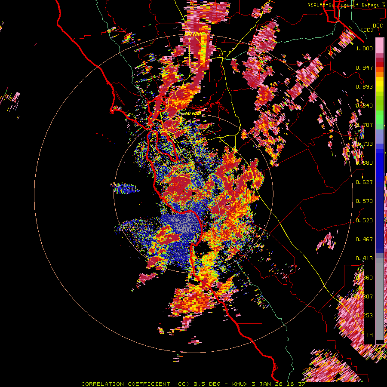
Task: Click the TH label at legend bottom
Action: point(369,335)
